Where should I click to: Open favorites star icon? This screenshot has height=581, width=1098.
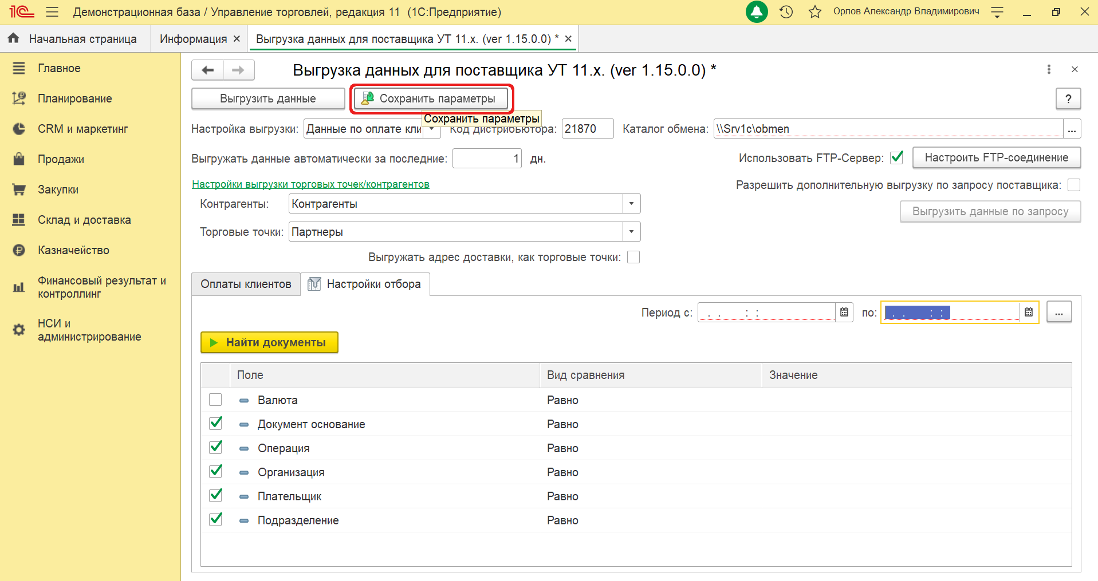click(x=814, y=12)
